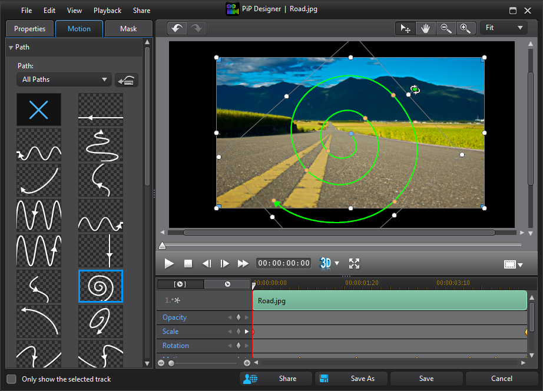Open the Fit zoom level dropdown
The image size is (543, 391).
pyautogui.click(x=504, y=28)
